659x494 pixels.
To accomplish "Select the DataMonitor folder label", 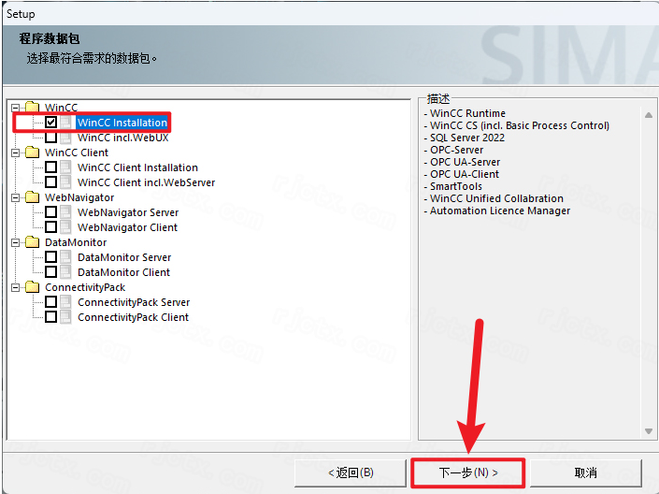I will 76,242.
